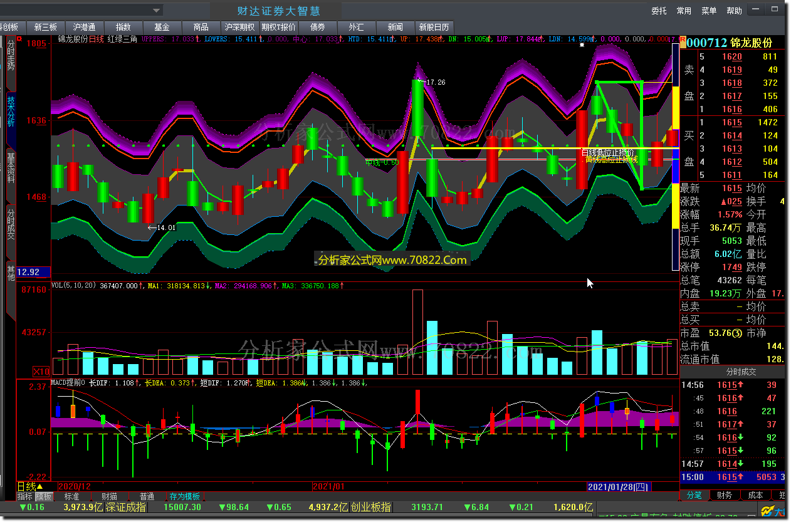Click the 2021/01 time axis label

coord(328,487)
